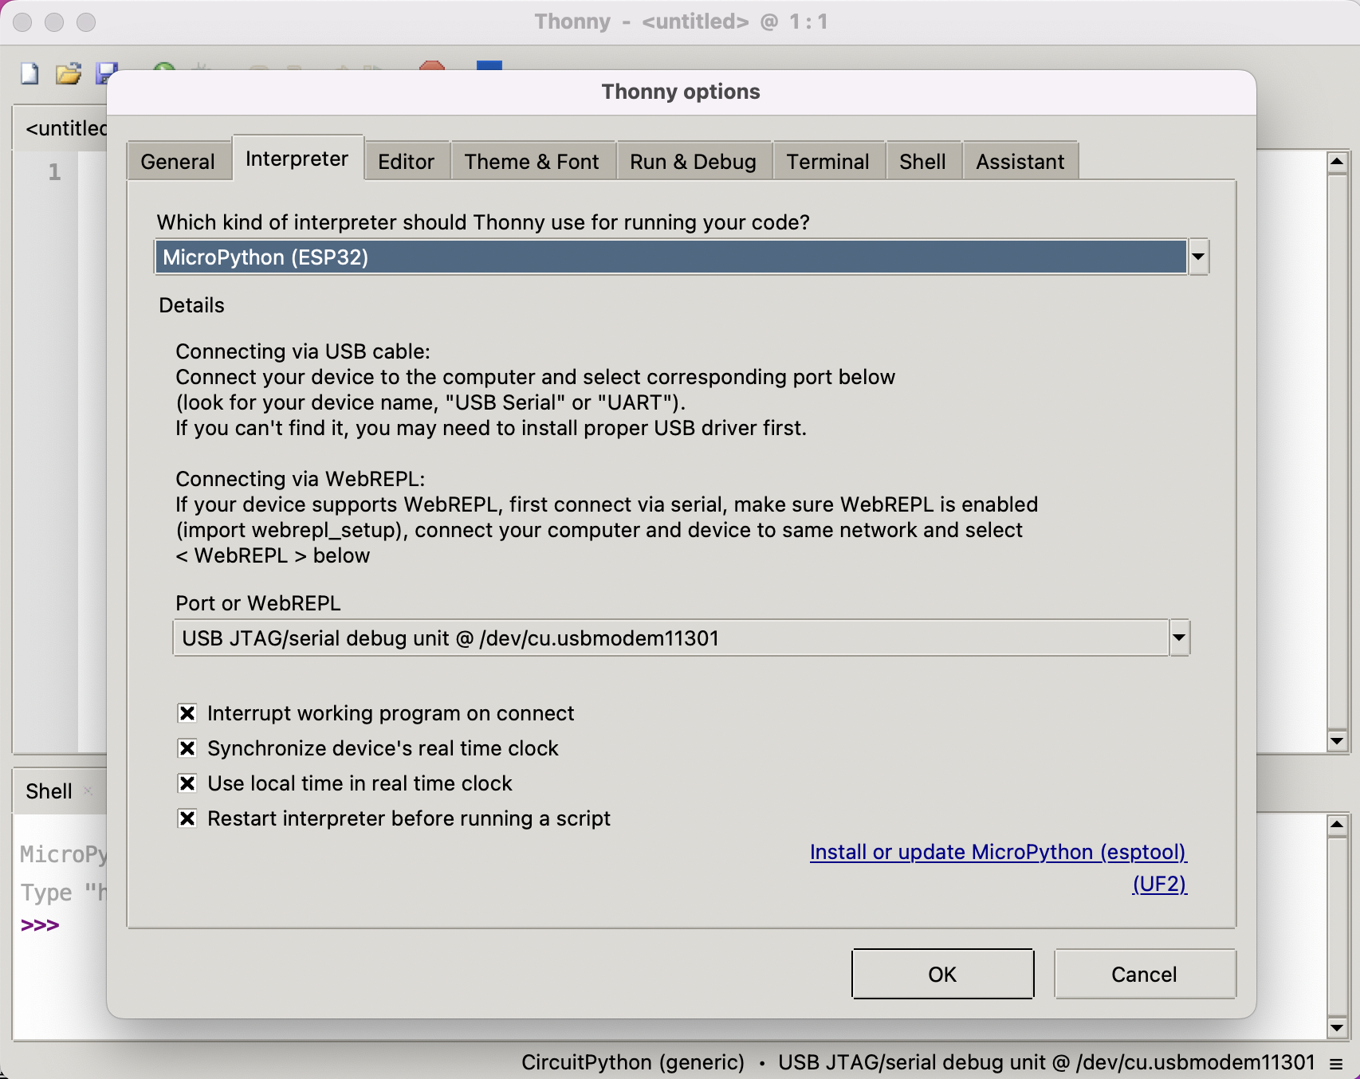Click the red Stop icon in toolbar
This screenshot has height=1079, width=1360.
pos(431,66)
